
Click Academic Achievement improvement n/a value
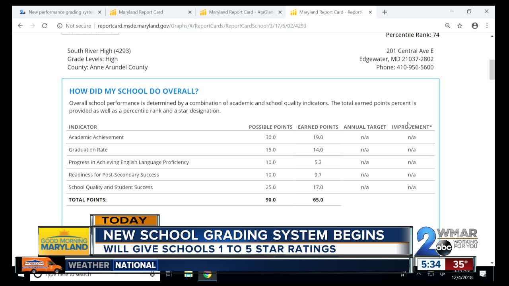coord(412,137)
